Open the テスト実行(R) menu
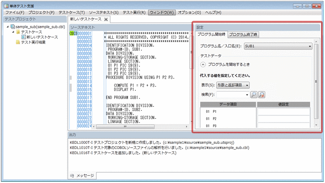 point(134,12)
